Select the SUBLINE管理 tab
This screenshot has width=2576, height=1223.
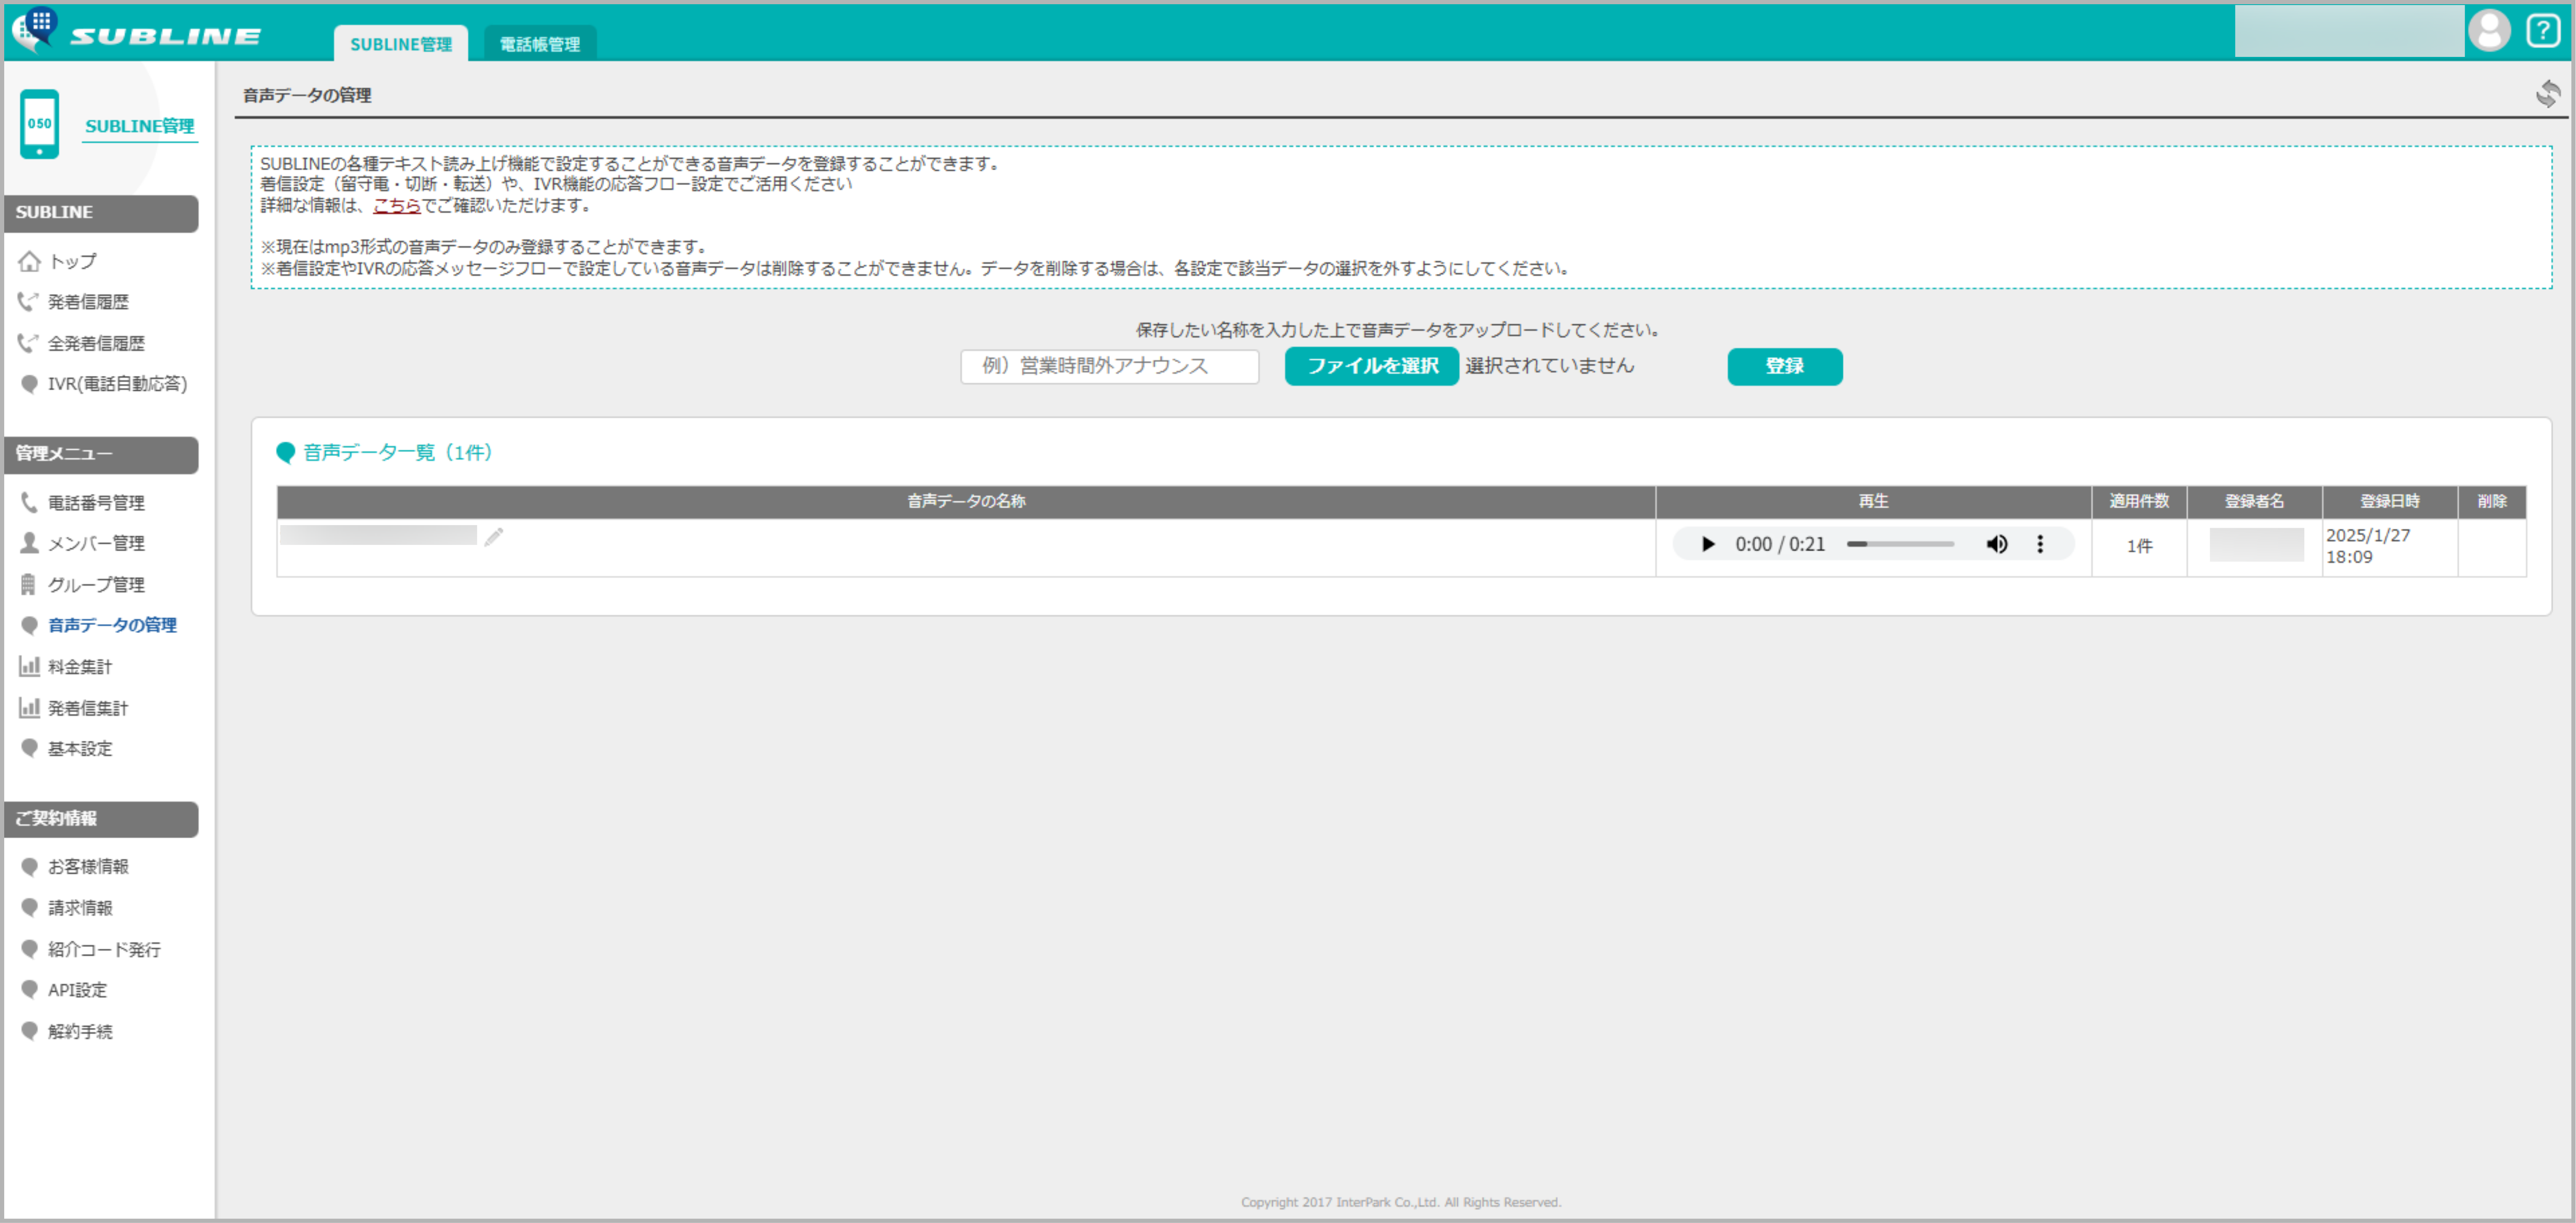[401, 43]
